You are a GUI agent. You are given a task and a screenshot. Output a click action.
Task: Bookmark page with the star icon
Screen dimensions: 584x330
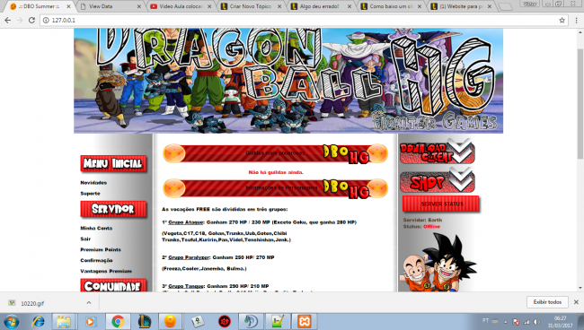[x=562, y=21]
